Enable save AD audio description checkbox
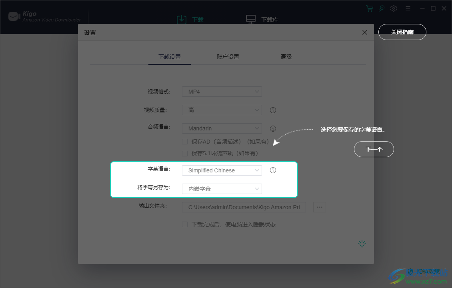This screenshot has width=452, height=288. (x=185, y=142)
